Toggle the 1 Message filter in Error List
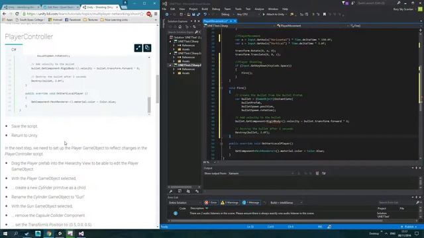The height and width of the screenshot is (238, 424). point(250,203)
